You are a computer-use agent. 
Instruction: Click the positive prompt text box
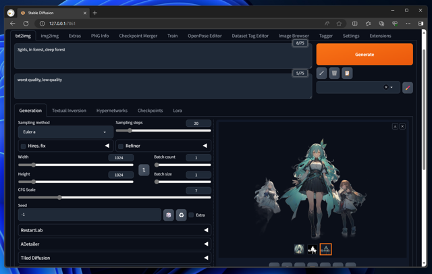pyautogui.click(x=163, y=56)
